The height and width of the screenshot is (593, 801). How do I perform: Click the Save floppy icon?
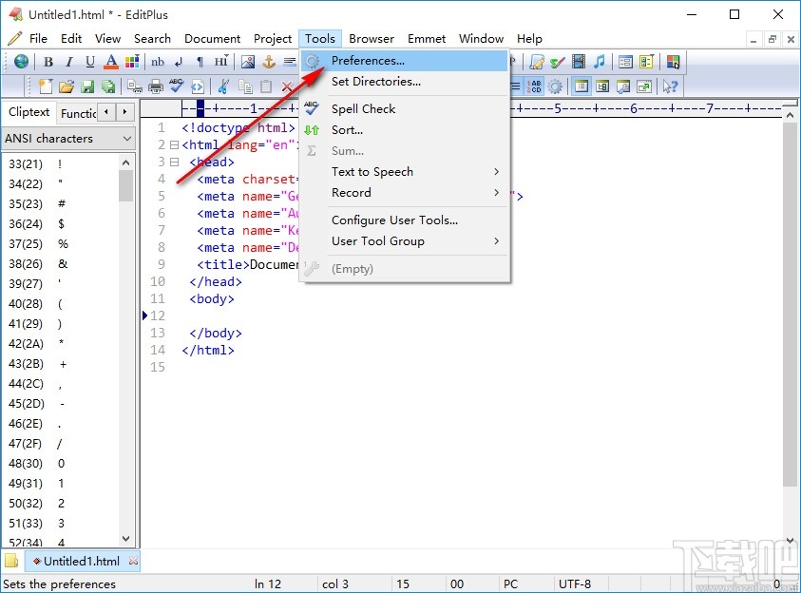pos(87,86)
